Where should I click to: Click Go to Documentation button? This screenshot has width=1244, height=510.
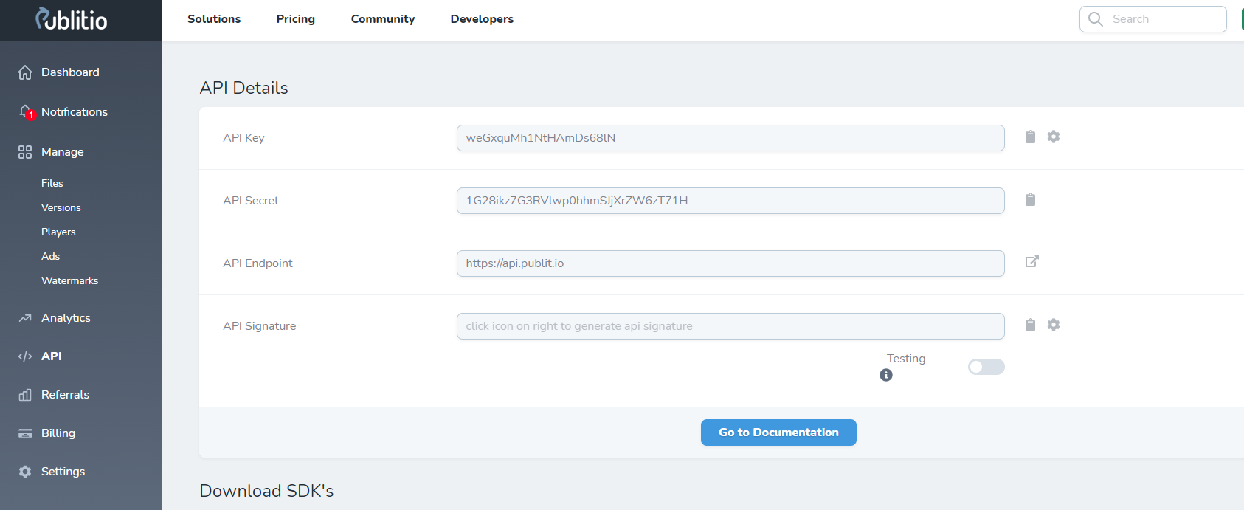coord(778,433)
